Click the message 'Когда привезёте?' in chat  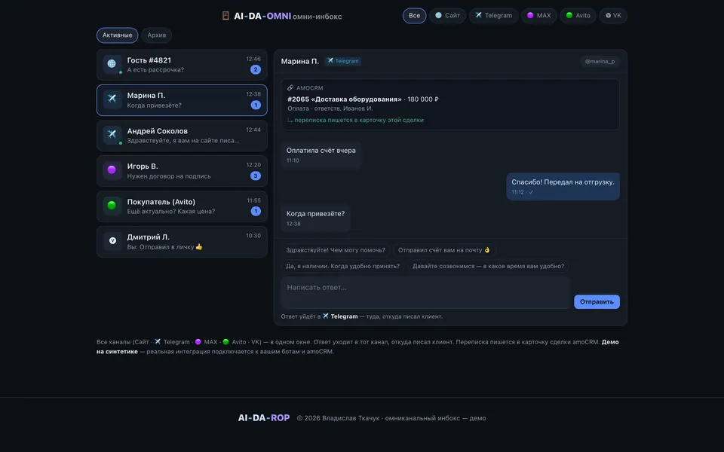pyautogui.click(x=315, y=218)
